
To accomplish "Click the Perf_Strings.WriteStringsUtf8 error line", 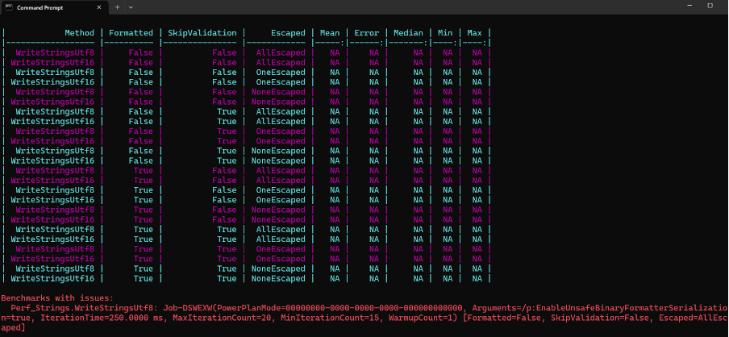I will click(x=364, y=318).
